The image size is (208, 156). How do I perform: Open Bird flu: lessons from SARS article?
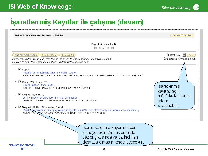tap(38, 85)
